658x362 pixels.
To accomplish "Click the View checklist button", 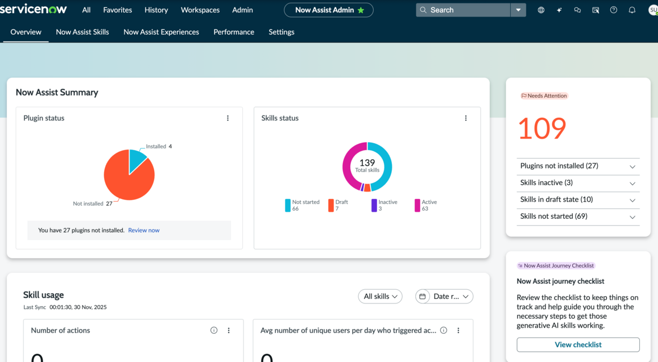I will click(x=578, y=345).
